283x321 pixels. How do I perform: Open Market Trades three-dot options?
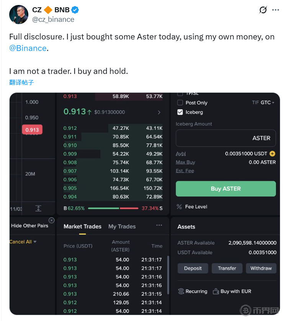click(x=159, y=226)
